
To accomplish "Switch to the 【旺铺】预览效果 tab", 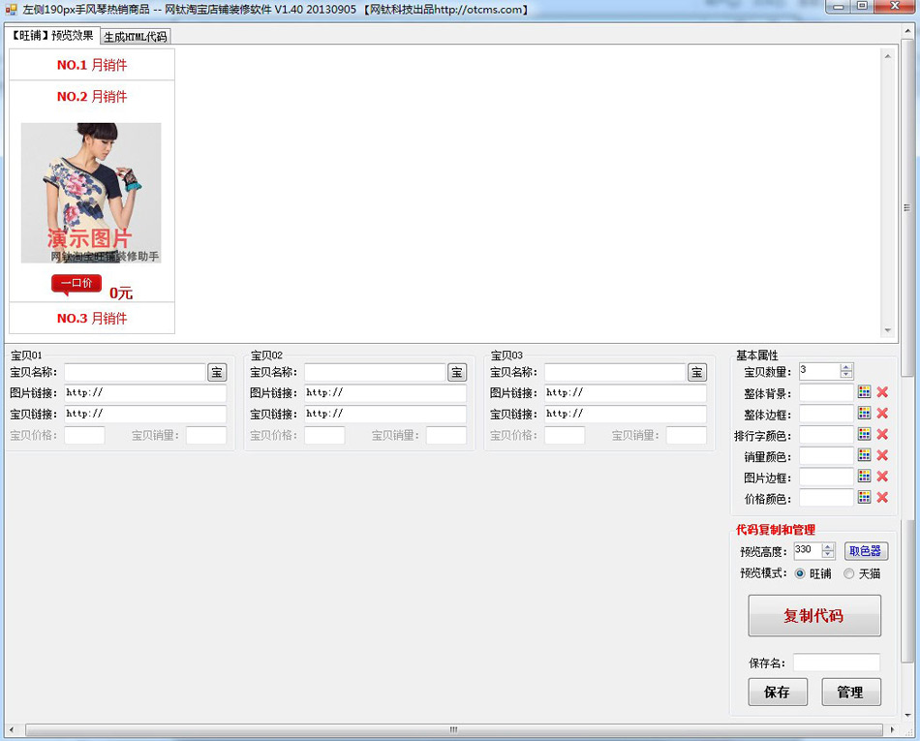I will tap(50, 36).
